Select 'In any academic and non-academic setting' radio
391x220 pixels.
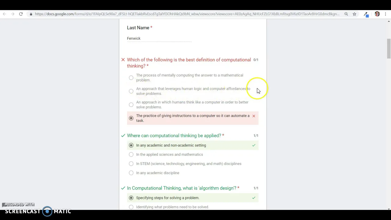[131, 145]
